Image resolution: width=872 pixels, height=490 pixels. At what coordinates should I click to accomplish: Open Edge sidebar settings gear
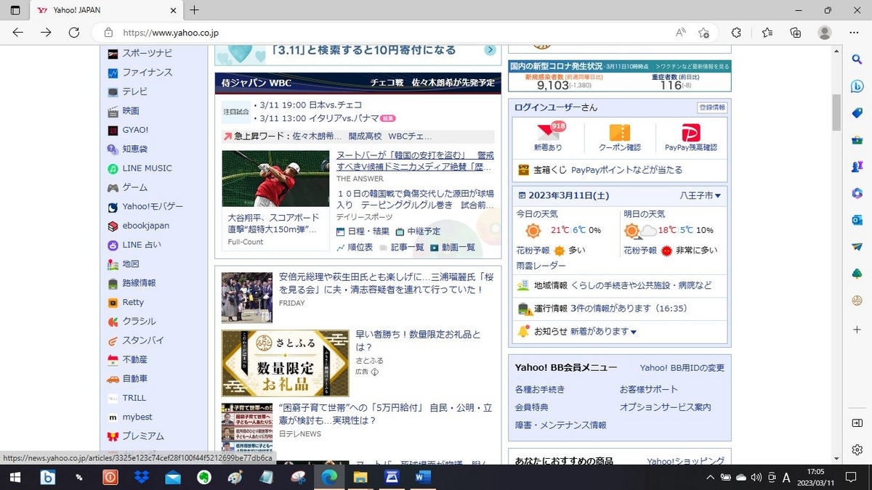tap(857, 450)
